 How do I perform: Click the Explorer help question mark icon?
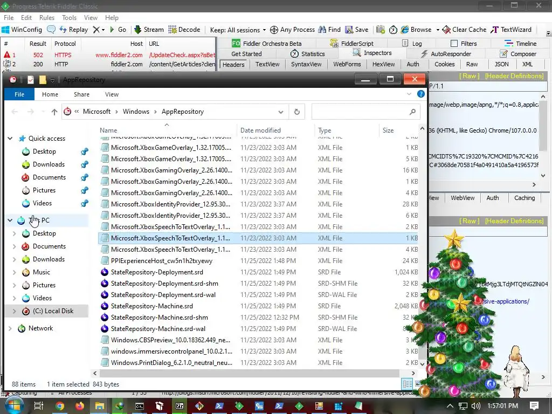tap(420, 94)
